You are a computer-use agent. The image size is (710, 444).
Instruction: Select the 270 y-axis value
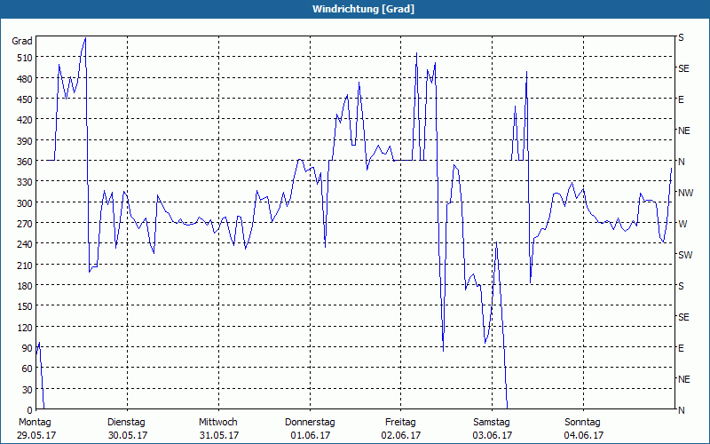pyautogui.click(x=25, y=224)
